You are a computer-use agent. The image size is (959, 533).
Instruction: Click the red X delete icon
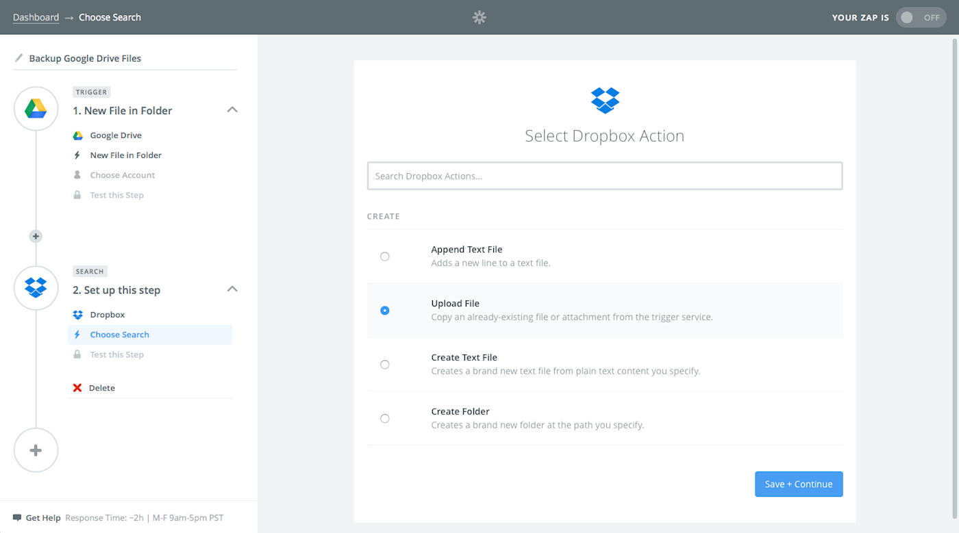(77, 388)
